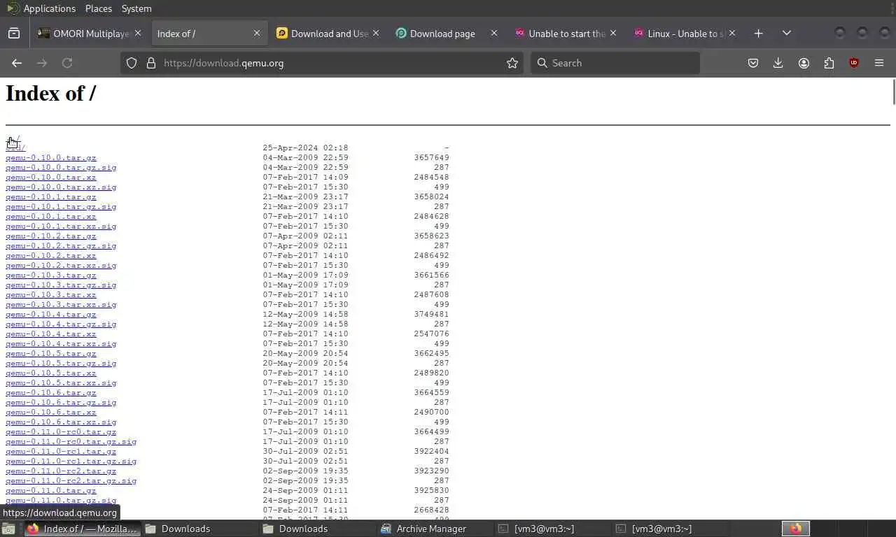Open the Firefox hamburger application menu
This screenshot has height=537, width=896.
coord(879,63)
